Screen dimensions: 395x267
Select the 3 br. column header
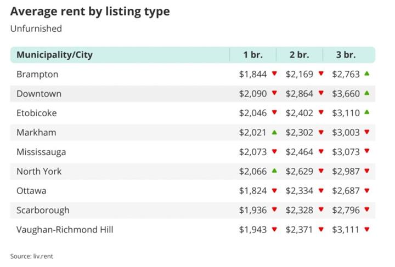tap(346, 55)
